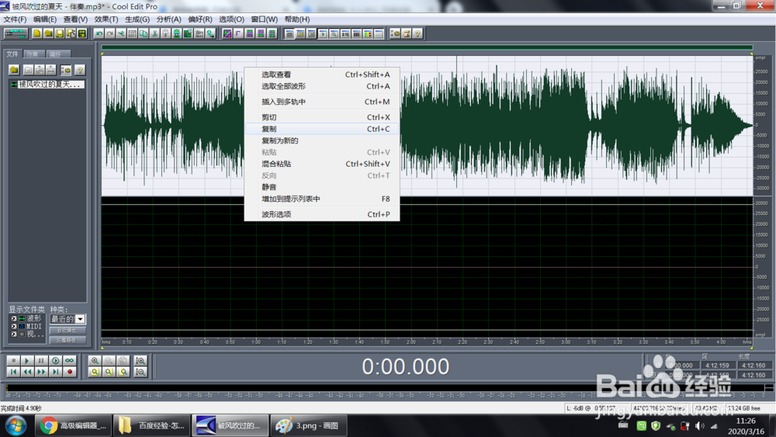Click the redo arrow in the toolbar
This screenshot has width=776, height=437.
[x=110, y=33]
